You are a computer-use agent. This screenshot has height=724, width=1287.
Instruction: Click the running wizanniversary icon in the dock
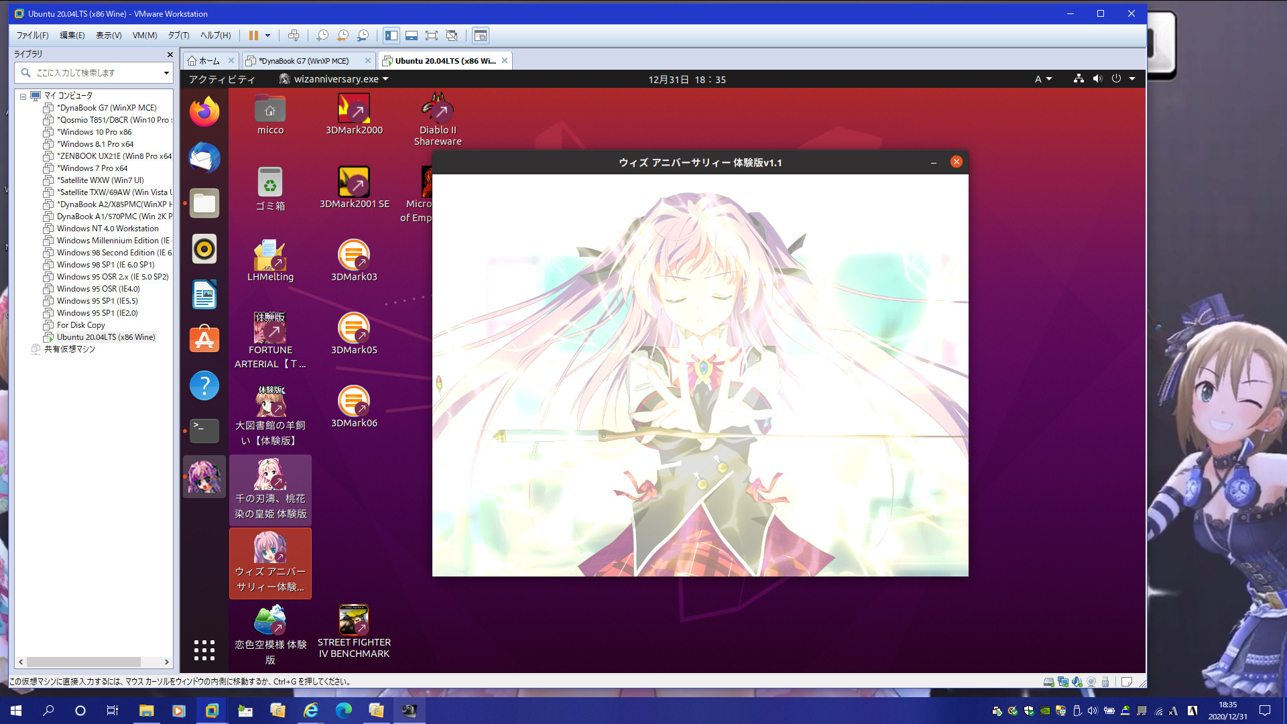(x=204, y=477)
